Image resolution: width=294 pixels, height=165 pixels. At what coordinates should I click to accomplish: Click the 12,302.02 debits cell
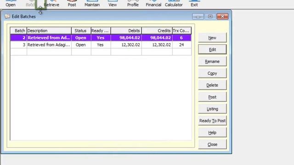pos(126,45)
